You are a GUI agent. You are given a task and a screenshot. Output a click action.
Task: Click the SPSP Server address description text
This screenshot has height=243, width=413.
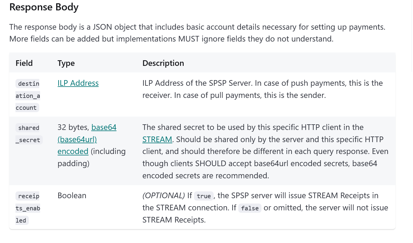click(x=263, y=89)
